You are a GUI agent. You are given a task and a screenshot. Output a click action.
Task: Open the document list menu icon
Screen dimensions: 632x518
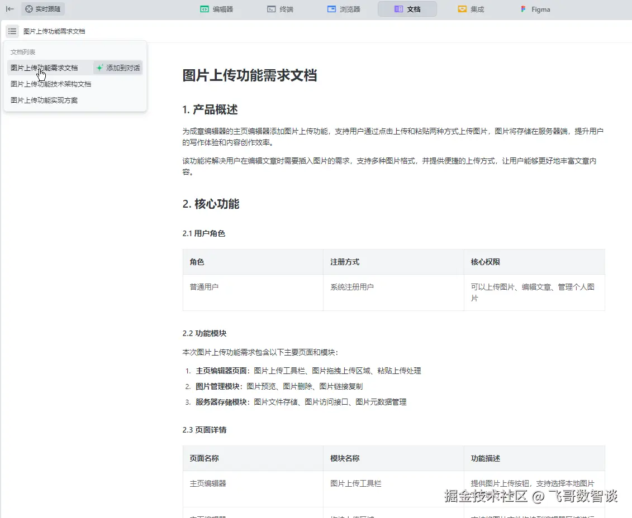pyautogui.click(x=12, y=31)
